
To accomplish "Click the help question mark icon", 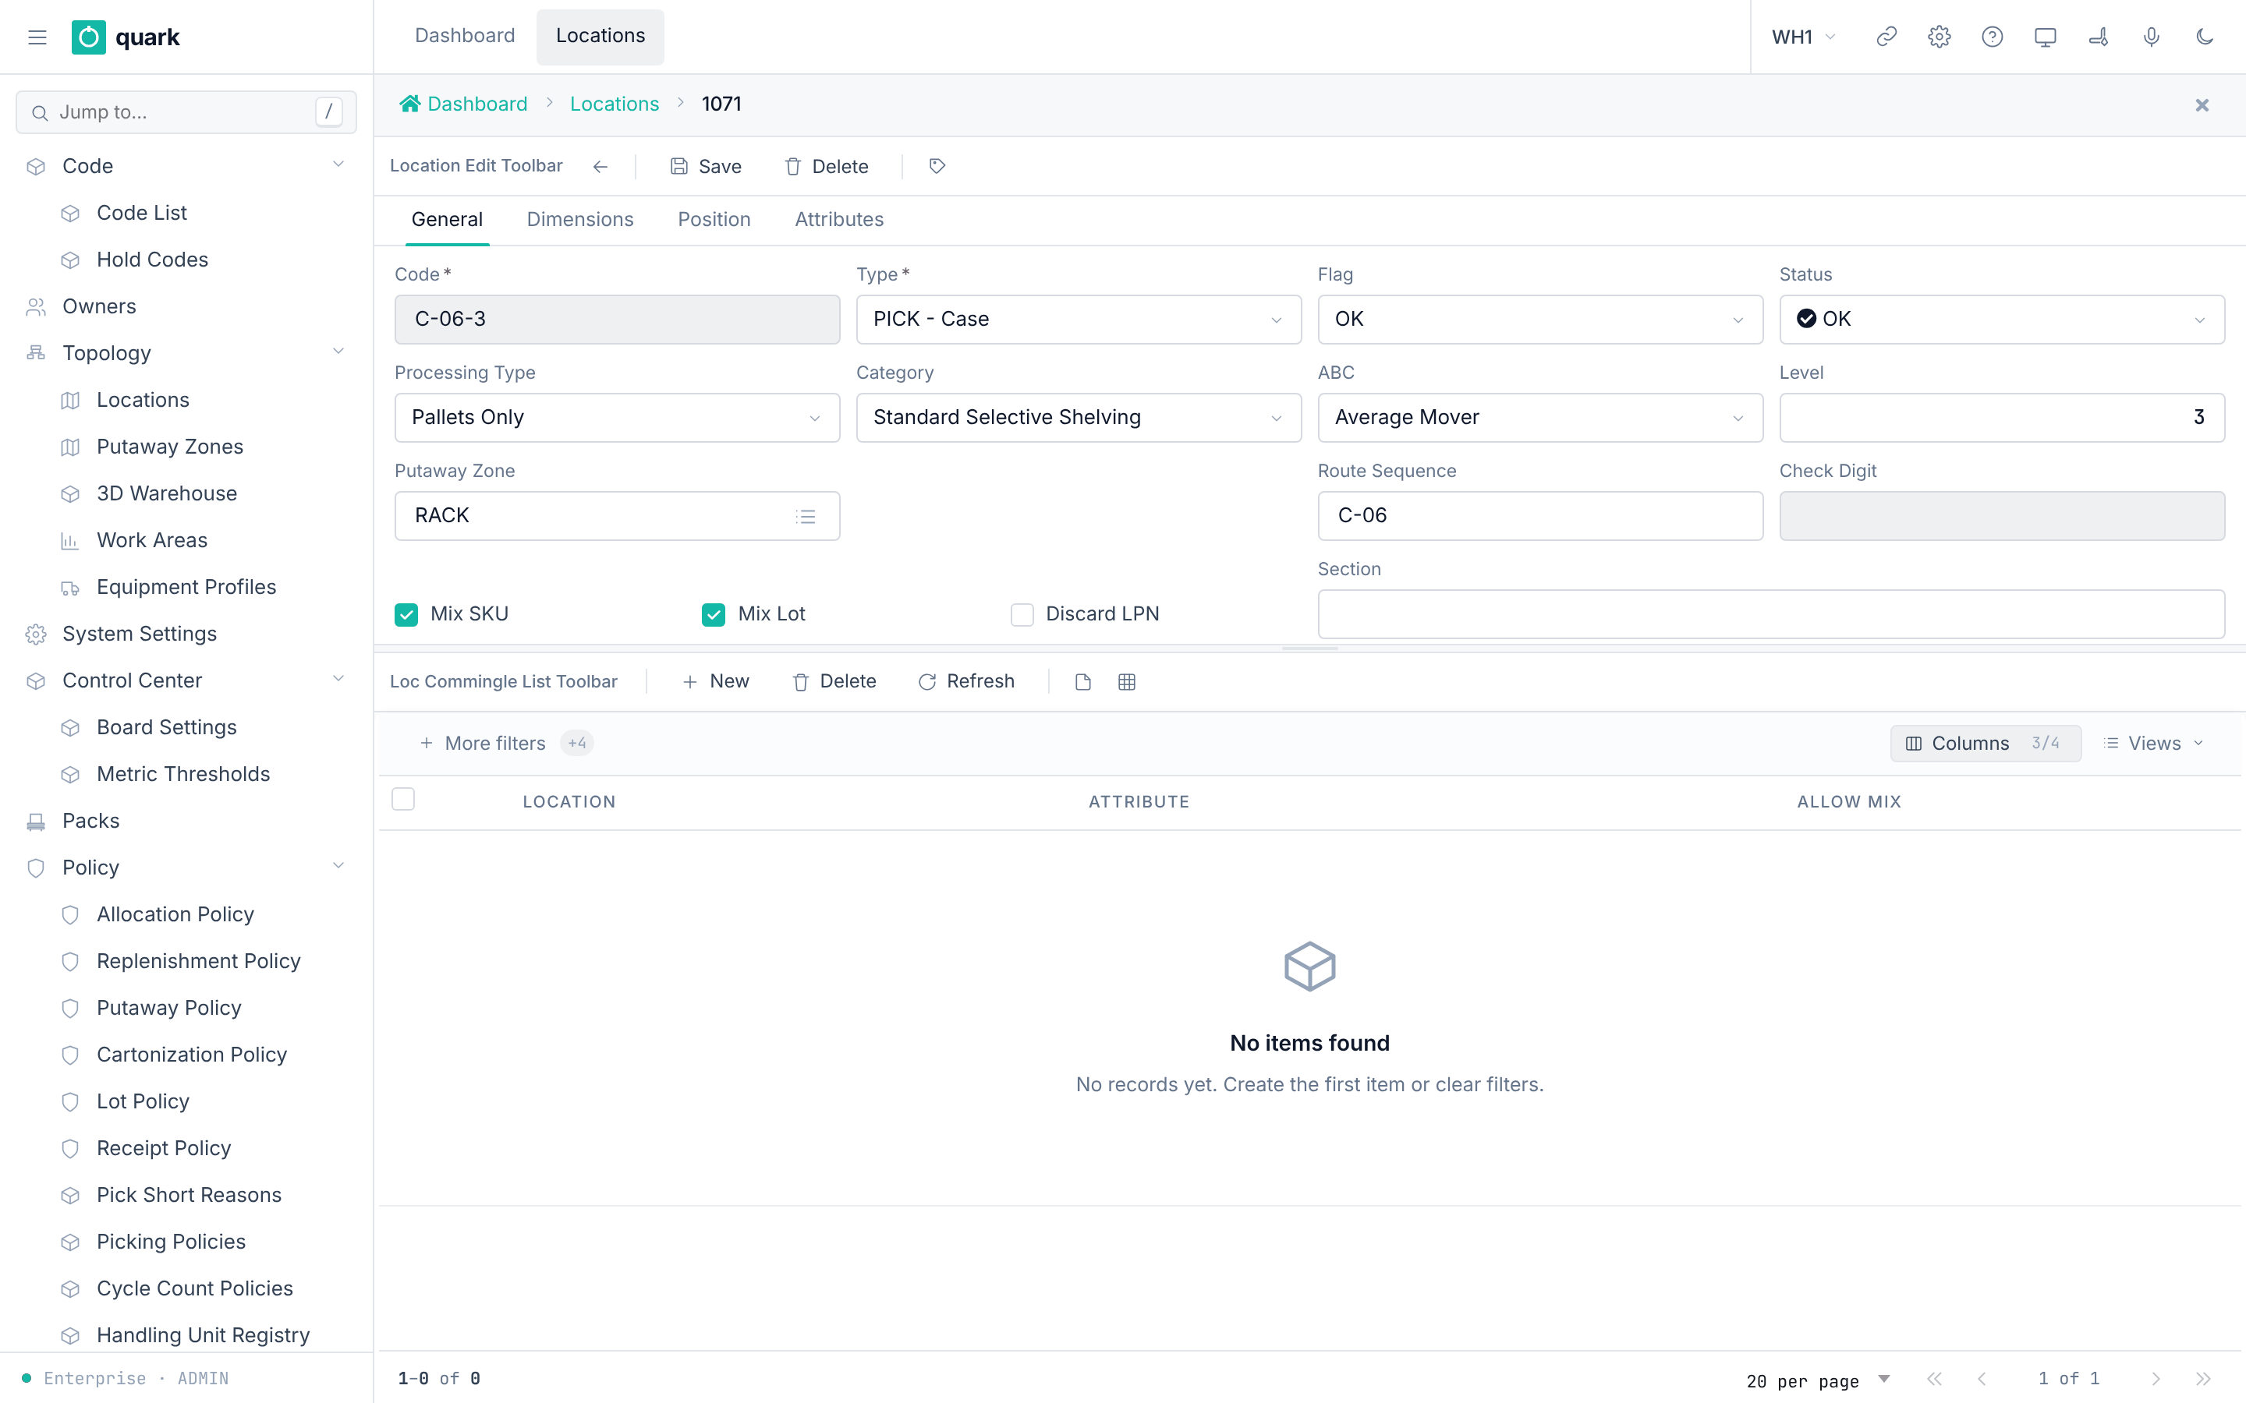I will tap(1992, 37).
